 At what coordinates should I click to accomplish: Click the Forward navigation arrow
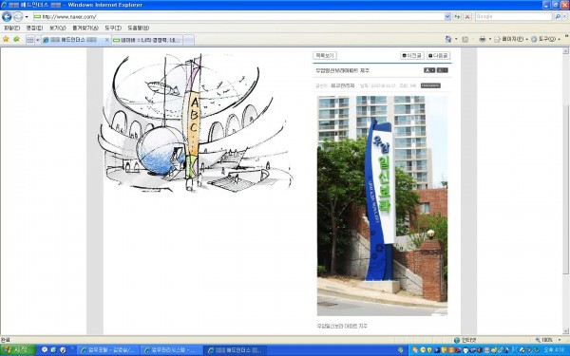18,17
